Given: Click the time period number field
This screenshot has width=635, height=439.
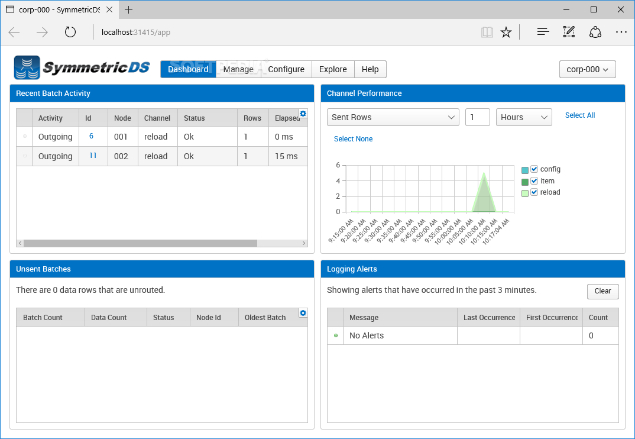Looking at the screenshot, I should [478, 117].
